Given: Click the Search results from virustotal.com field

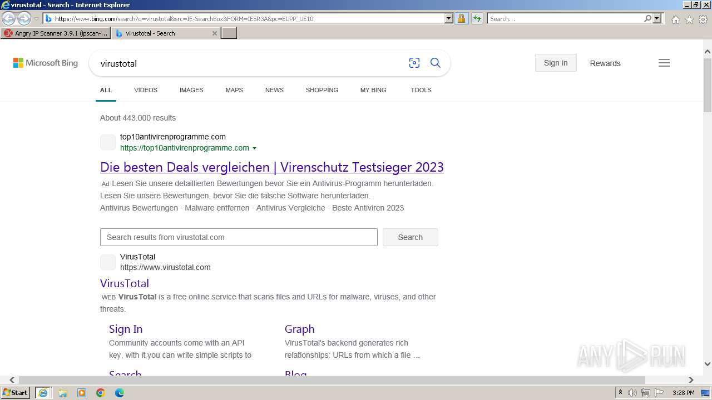Looking at the screenshot, I should [239, 237].
